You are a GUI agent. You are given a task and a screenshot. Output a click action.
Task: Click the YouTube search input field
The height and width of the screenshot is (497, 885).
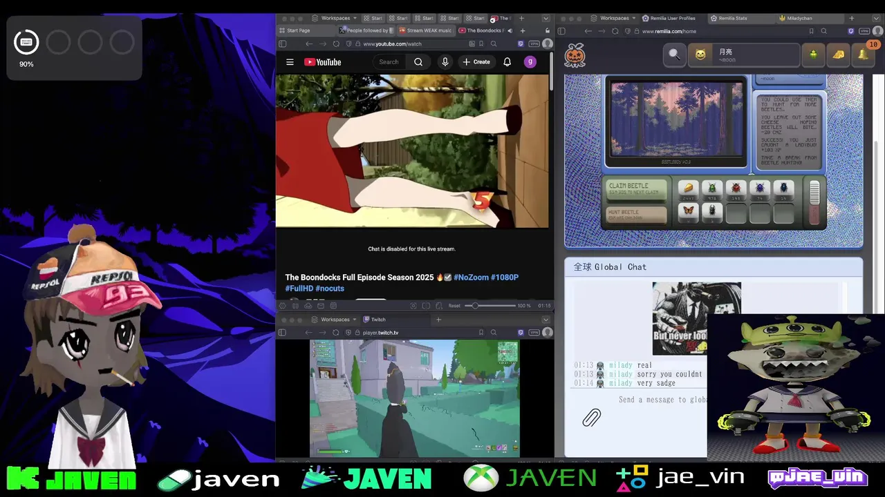(391, 62)
